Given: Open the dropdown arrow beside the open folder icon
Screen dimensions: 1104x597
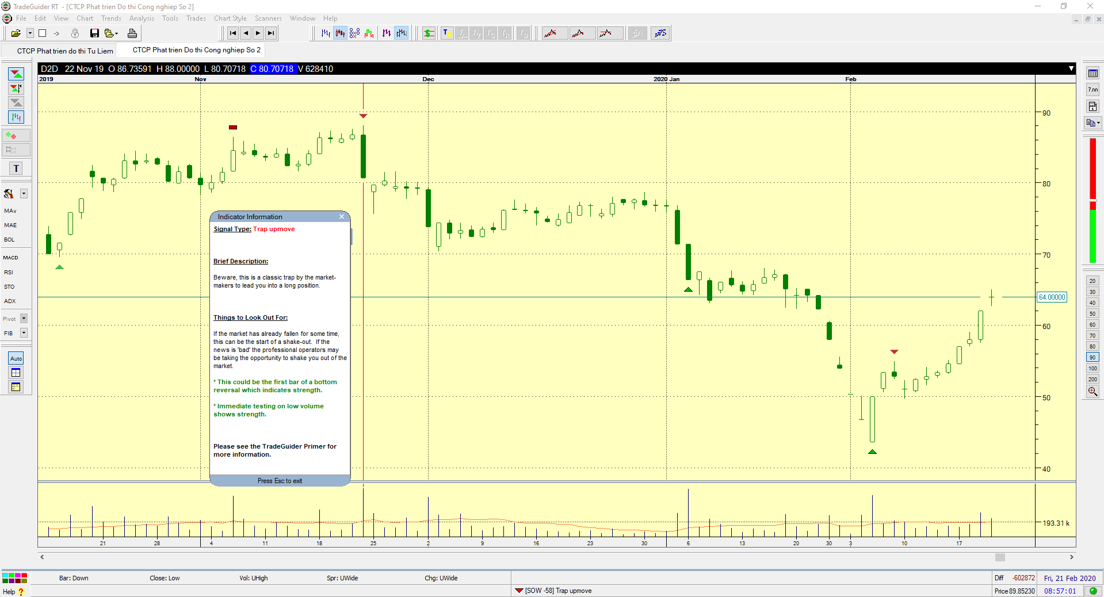Looking at the screenshot, I should (30, 33).
